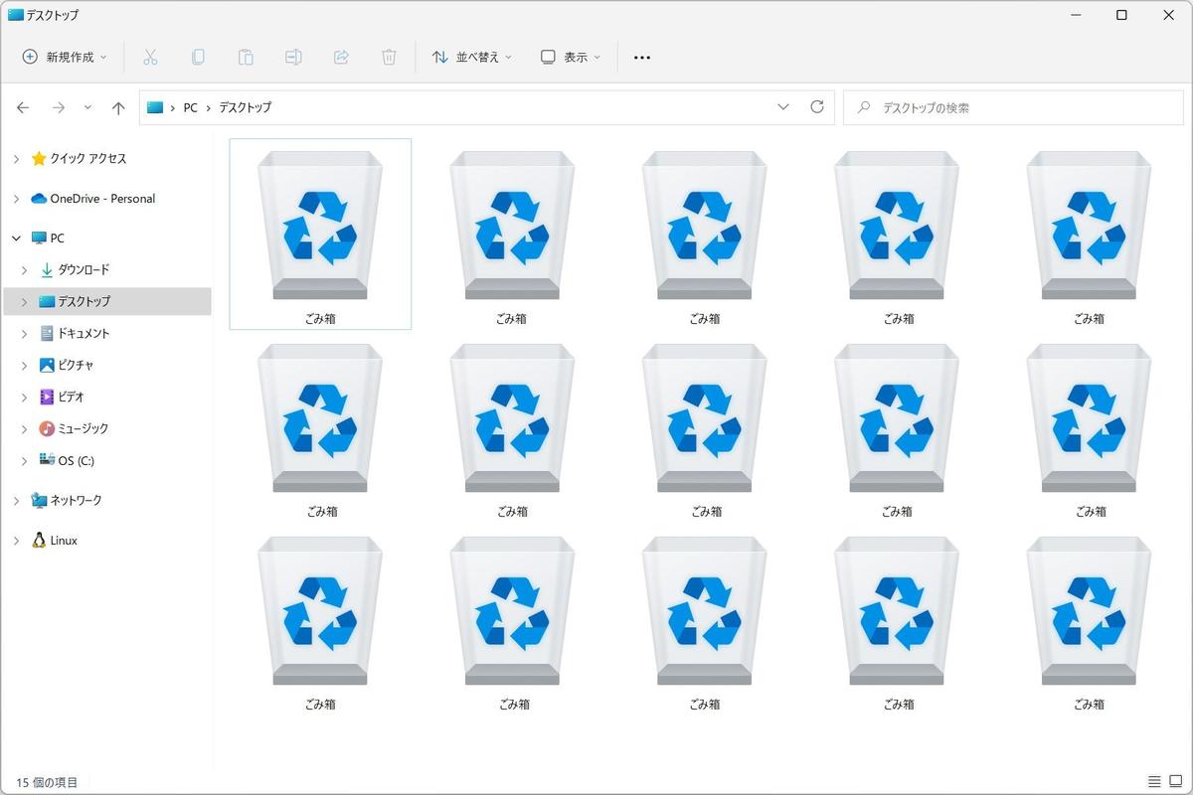Image resolution: width=1193 pixels, height=795 pixels.
Task: Expand the ドキュメント folder node
Action: pos(25,334)
